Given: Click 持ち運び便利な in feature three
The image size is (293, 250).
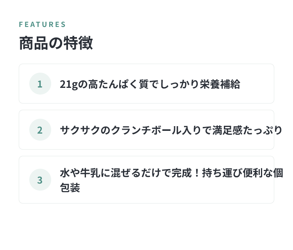Looking at the screenshot, I should (x=237, y=173).
